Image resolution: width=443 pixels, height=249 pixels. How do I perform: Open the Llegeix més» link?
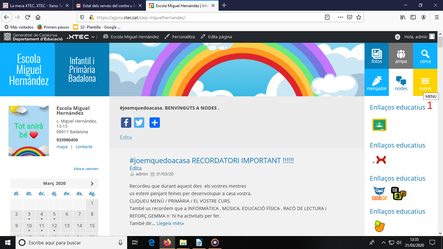click(x=170, y=223)
